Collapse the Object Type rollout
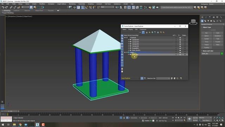The image size is (225, 127). [x=202, y=27]
